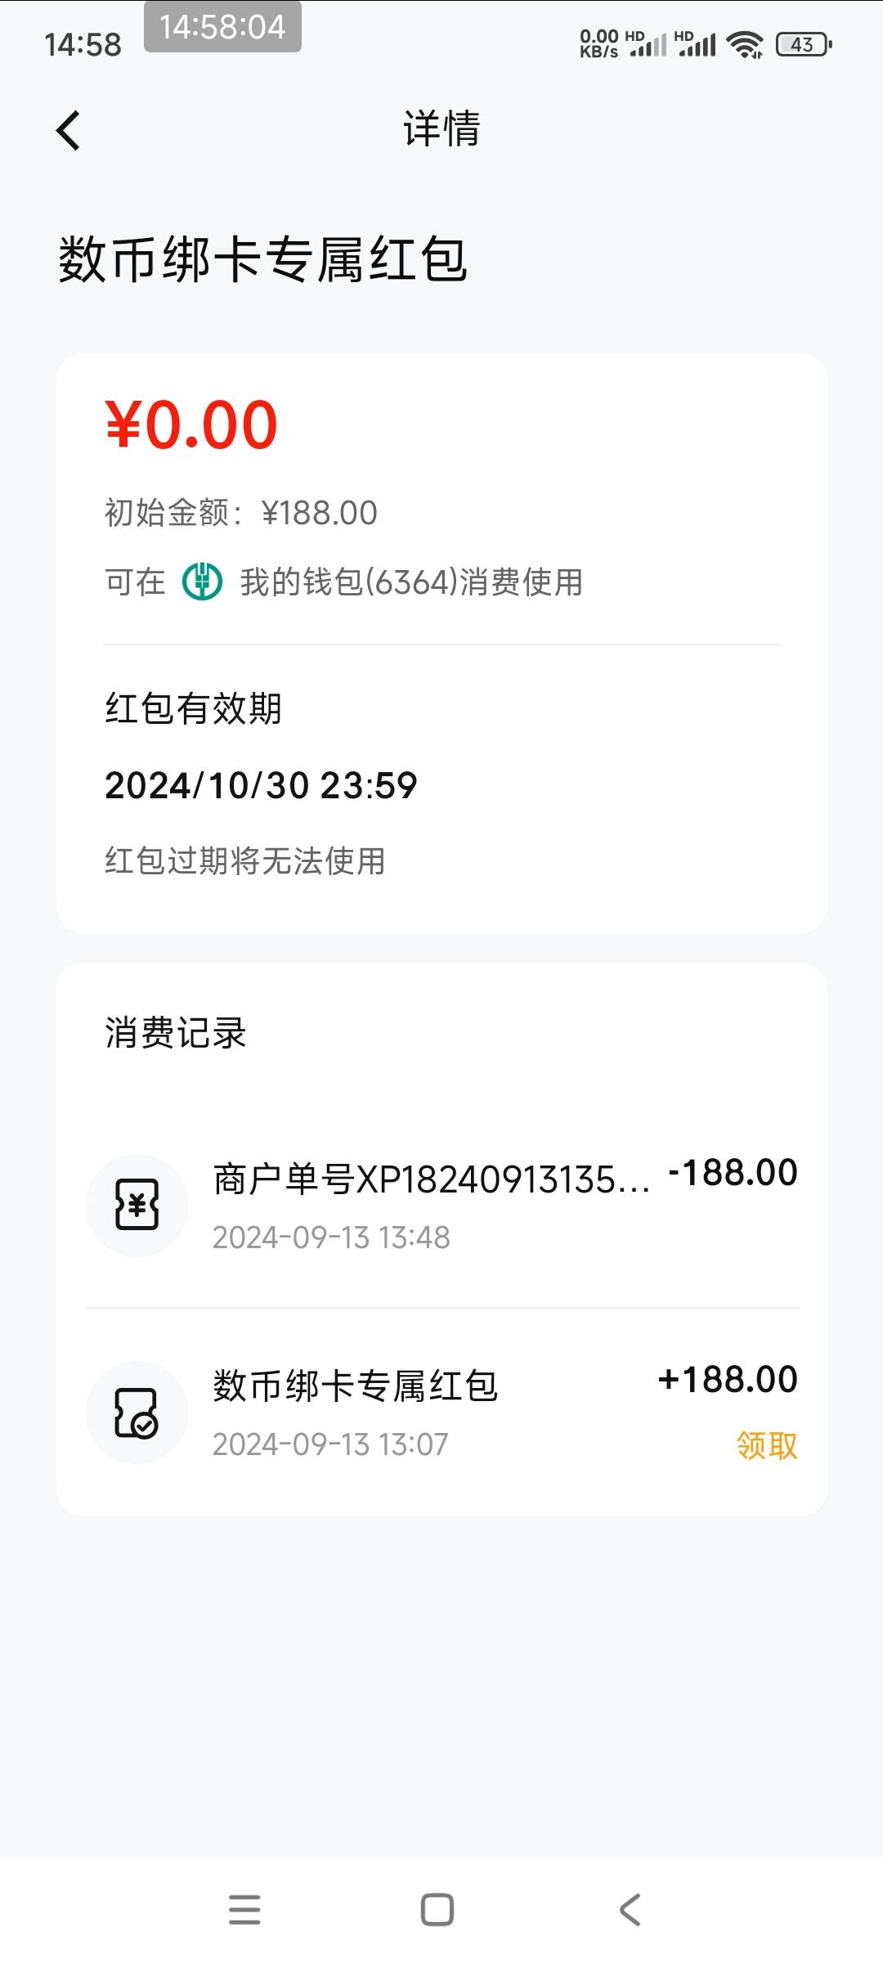Tap the -188.00 spending amount
This screenshot has width=883, height=1963.
pyautogui.click(x=733, y=1173)
